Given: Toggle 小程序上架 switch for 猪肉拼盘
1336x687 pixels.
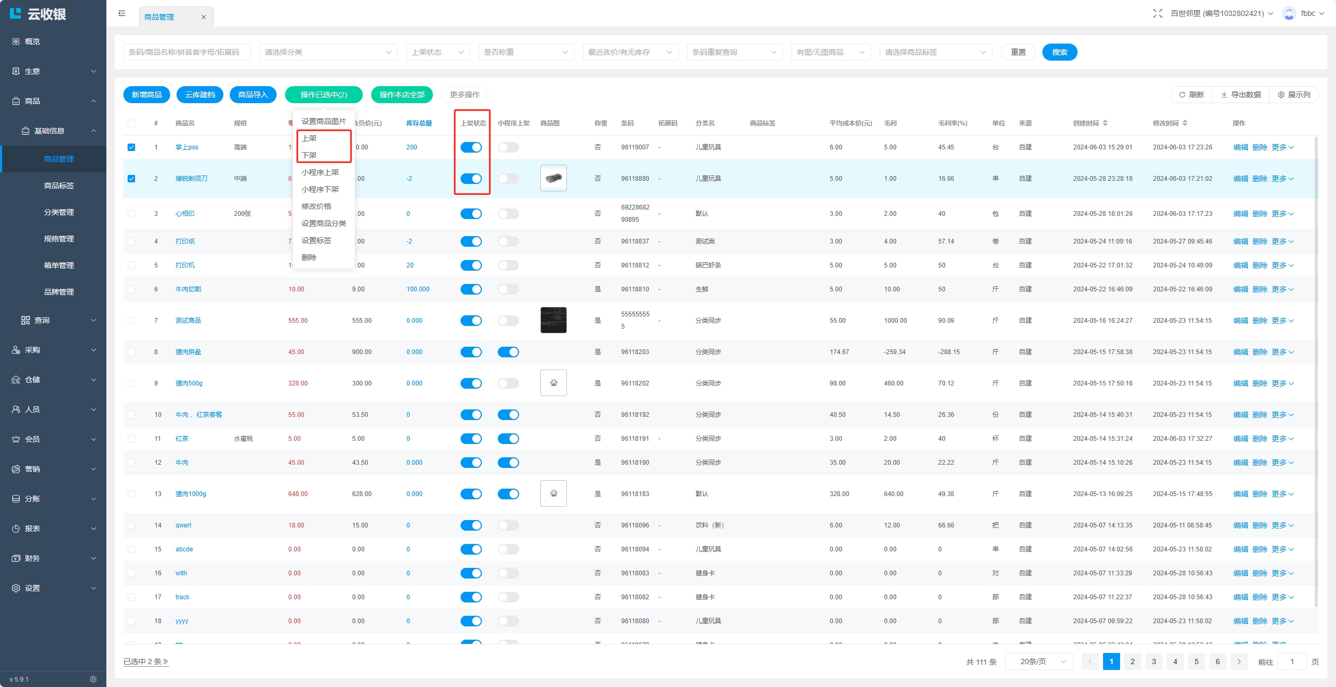Looking at the screenshot, I should click(508, 352).
